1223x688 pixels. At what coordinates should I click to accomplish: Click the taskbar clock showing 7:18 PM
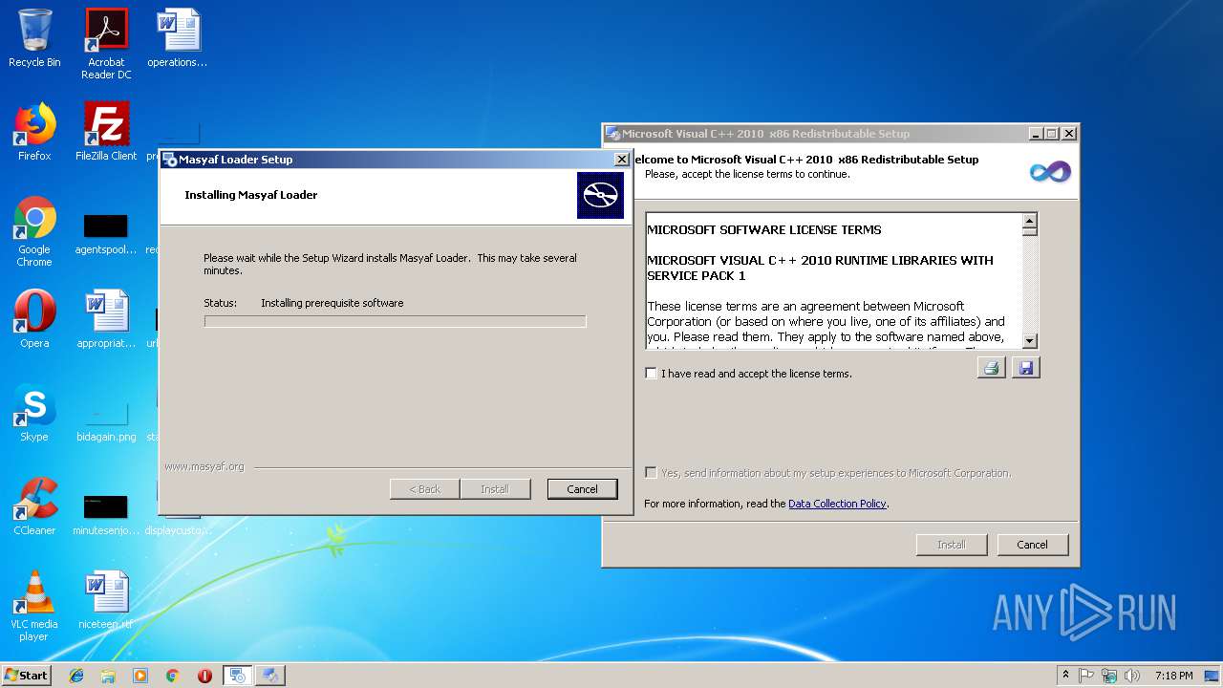point(1174,676)
